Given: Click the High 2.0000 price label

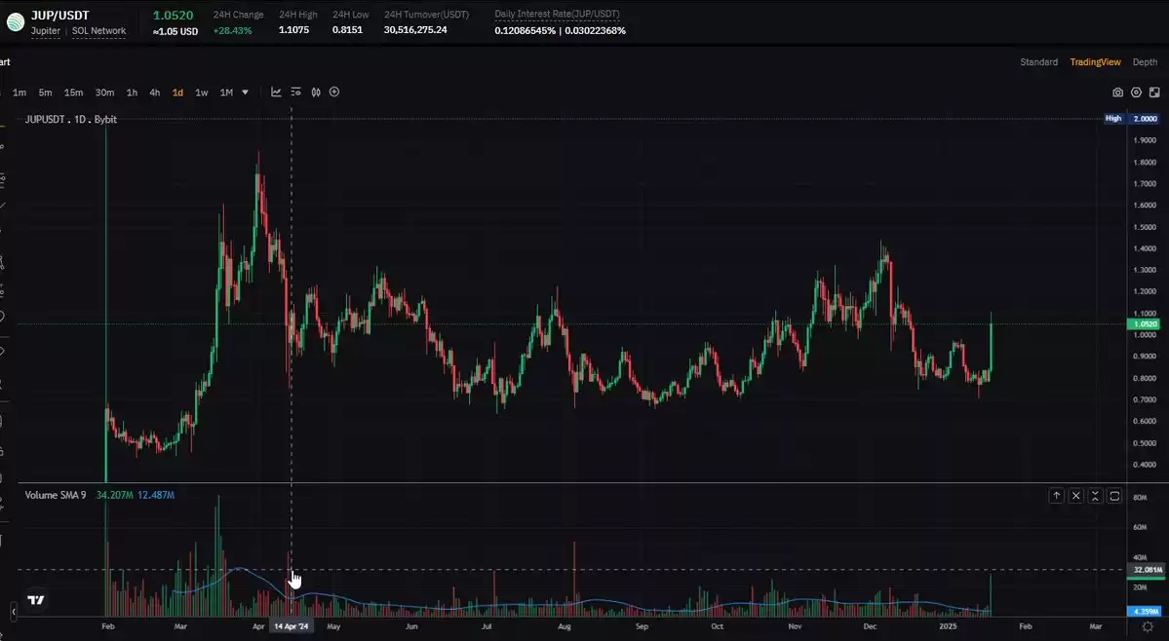Looking at the screenshot, I should click(x=1132, y=119).
